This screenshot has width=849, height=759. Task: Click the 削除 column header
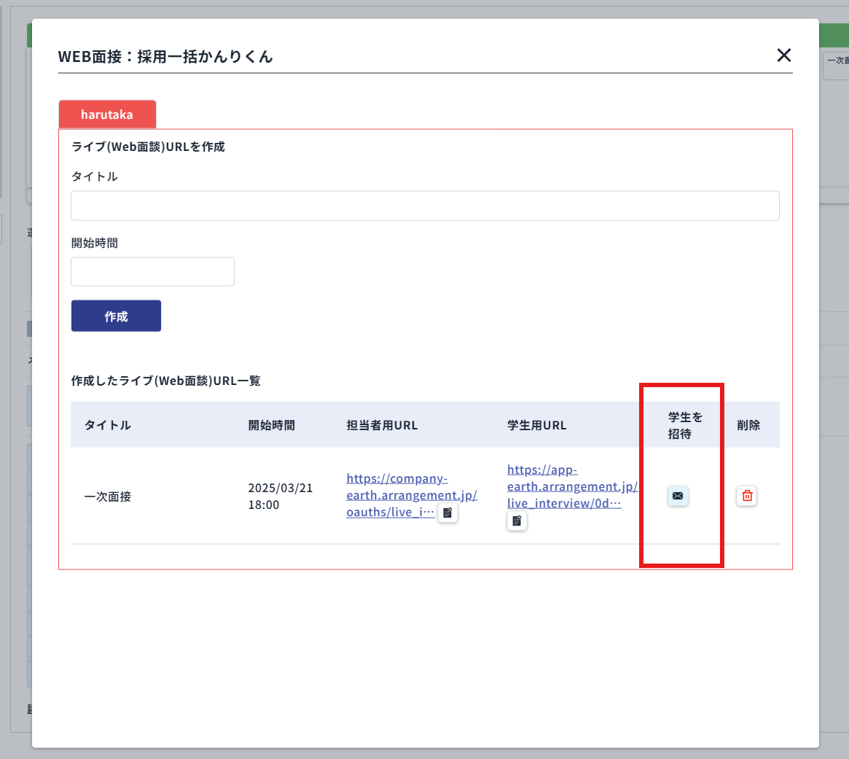748,425
